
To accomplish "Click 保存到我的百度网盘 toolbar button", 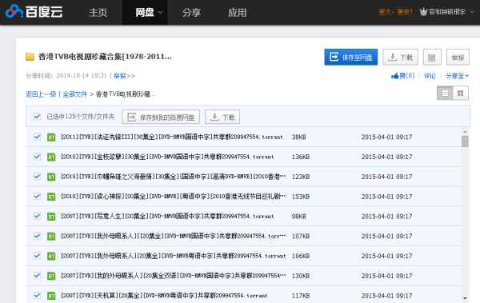I will point(161,117).
